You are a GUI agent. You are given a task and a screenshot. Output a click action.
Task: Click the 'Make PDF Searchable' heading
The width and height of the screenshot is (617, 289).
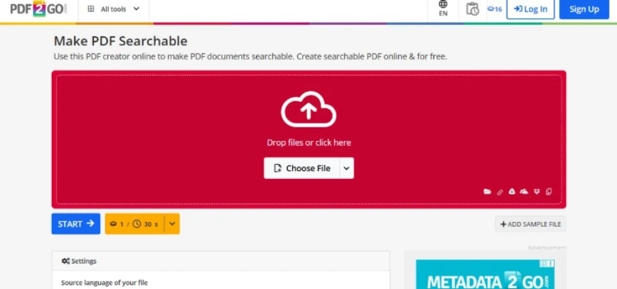tap(120, 41)
